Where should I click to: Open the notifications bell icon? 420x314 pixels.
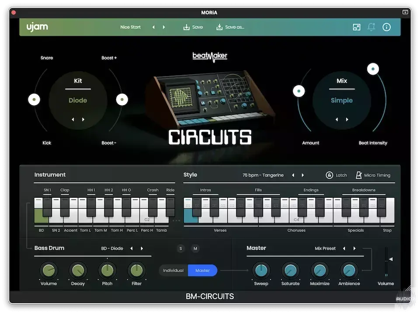tap(371, 27)
